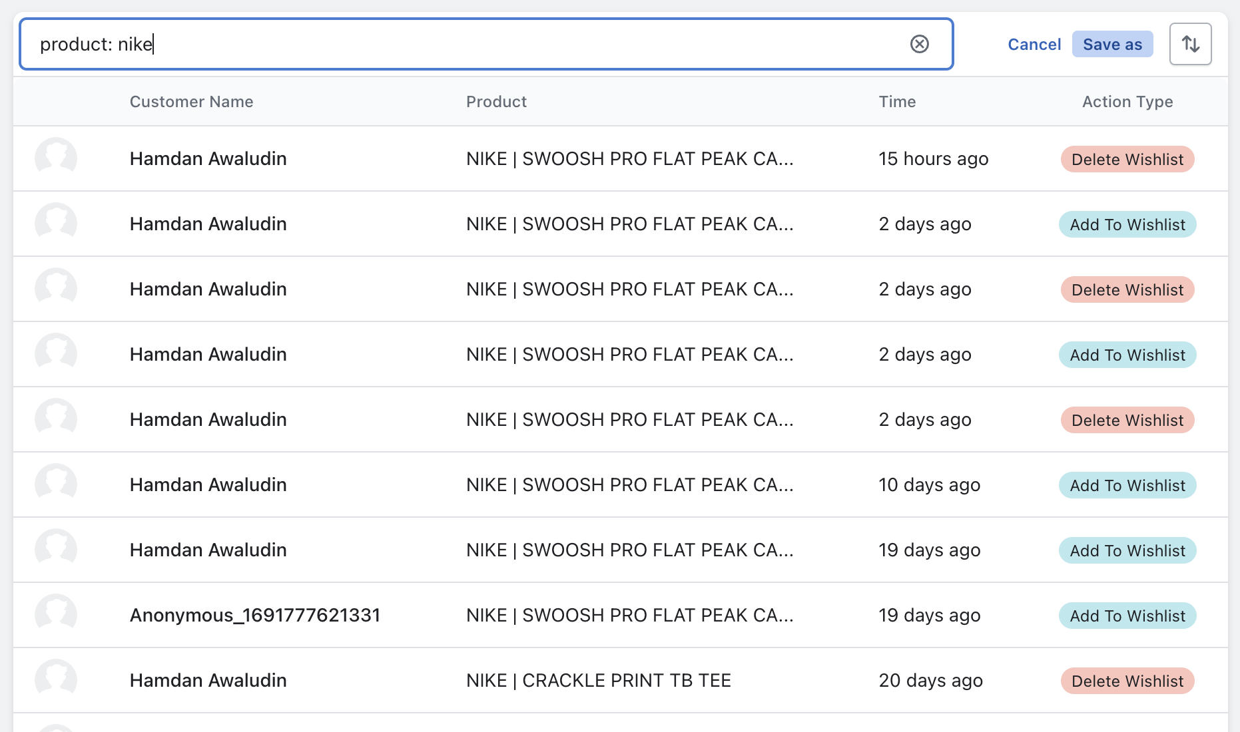Open Hamdan Awaludin from 15 hours ago
This screenshot has height=732, width=1240.
coord(208,158)
